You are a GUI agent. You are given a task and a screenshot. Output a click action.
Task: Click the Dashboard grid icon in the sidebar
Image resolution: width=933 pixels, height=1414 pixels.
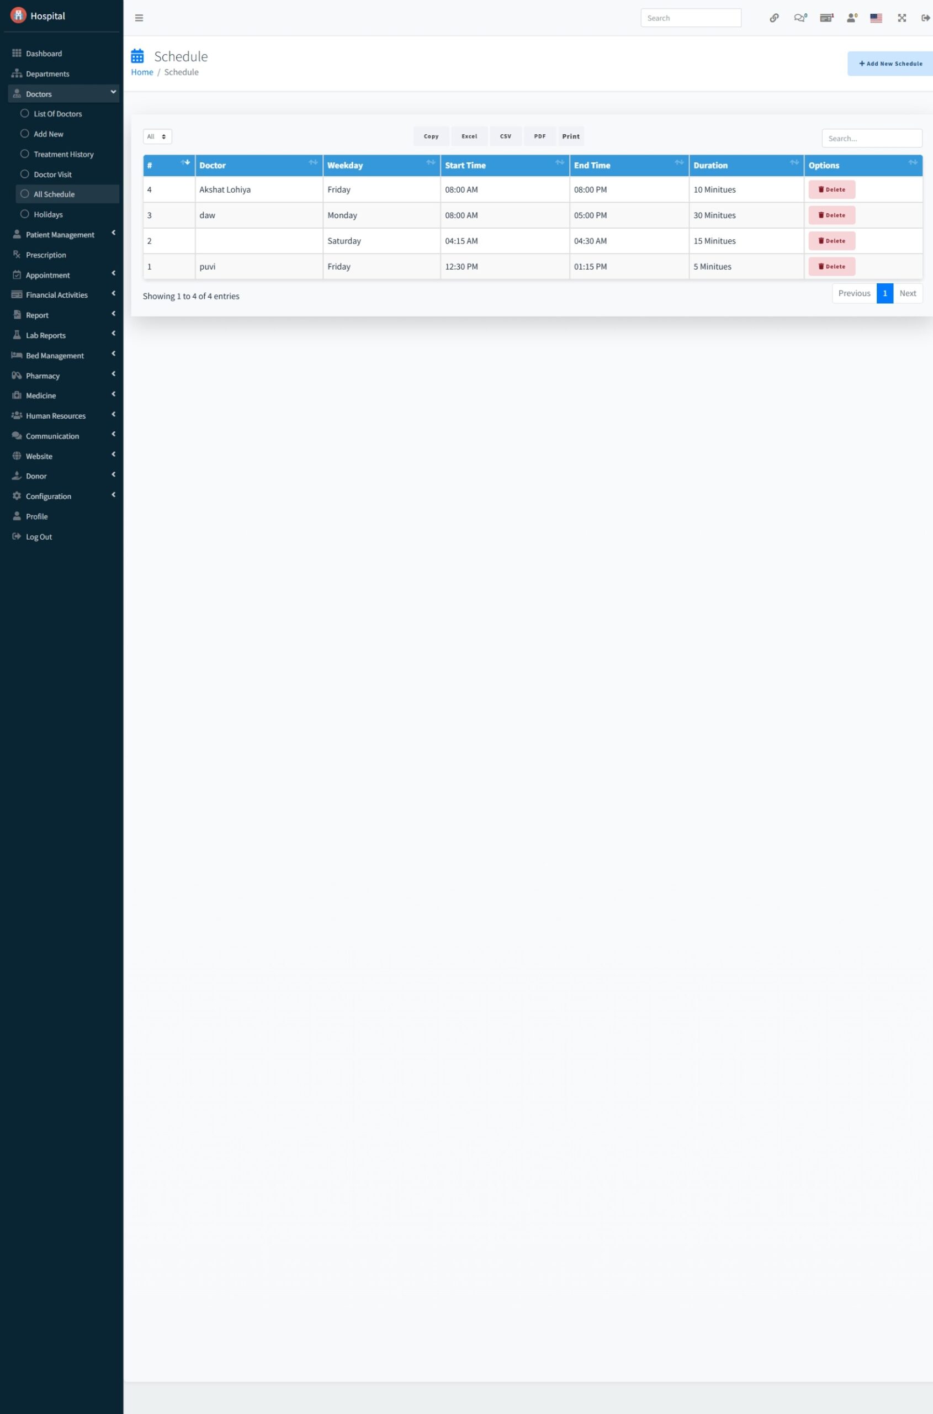click(x=17, y=53)
